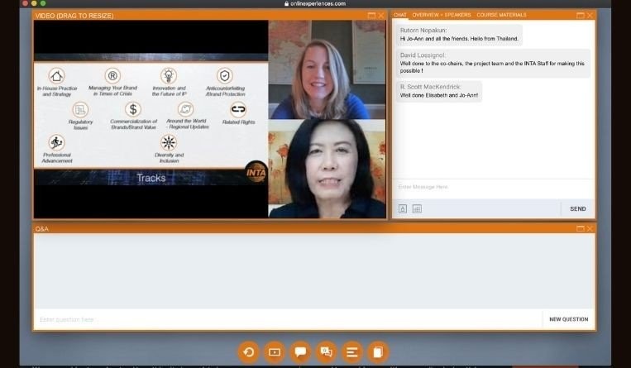Click the text lines icon in bottom toolbar
631x368 pixels.
(351, 352)
